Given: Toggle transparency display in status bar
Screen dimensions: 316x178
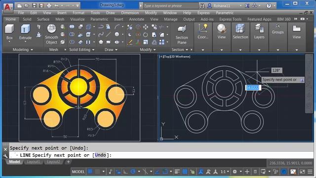Looking at the screenshot, I should pyautogui.click(x=185, y=172).
